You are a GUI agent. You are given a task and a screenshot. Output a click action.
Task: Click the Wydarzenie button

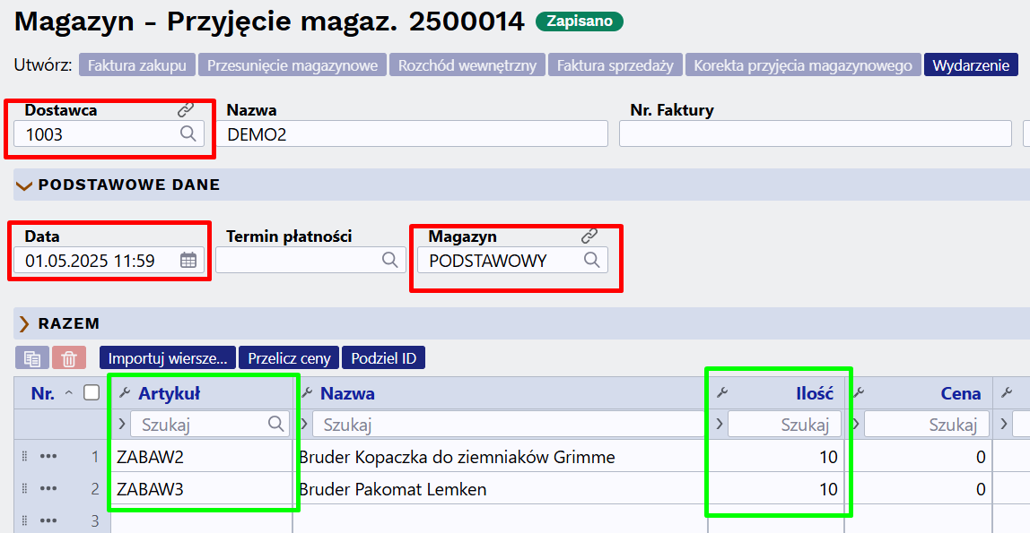point(971,64)
